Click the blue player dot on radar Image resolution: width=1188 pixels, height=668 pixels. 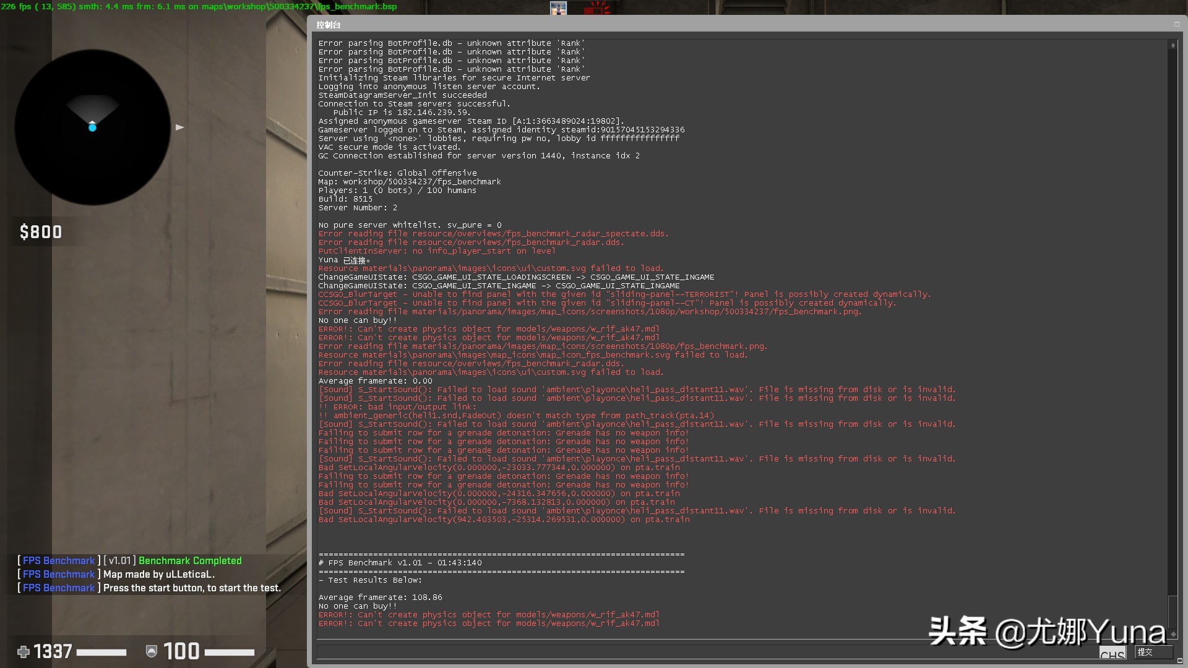pos(92,127)
